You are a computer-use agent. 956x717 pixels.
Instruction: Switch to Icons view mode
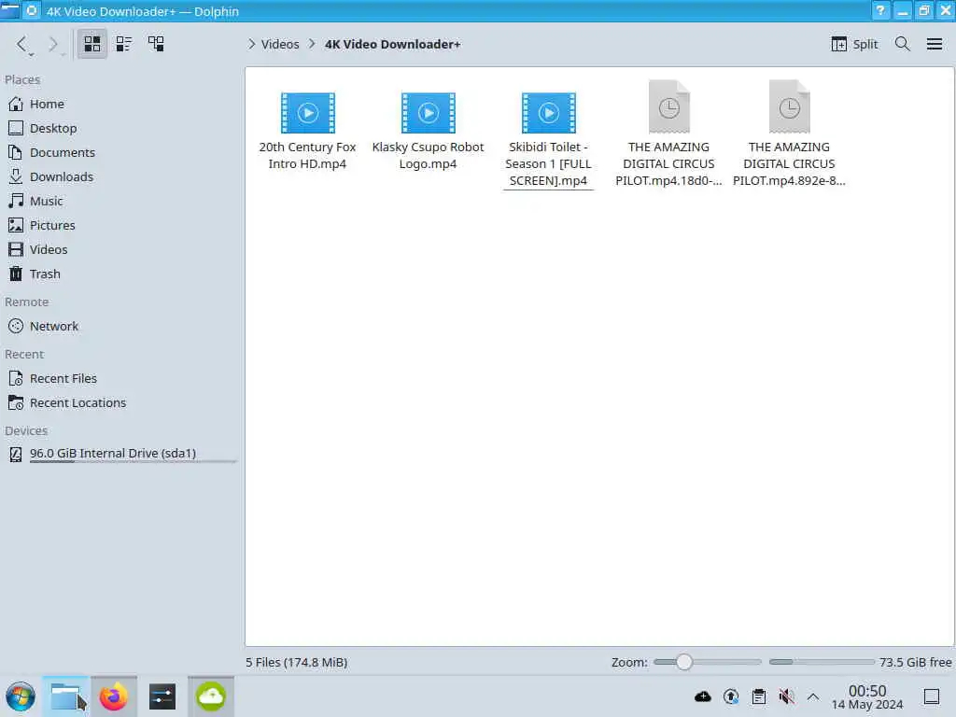pos(92,44)
